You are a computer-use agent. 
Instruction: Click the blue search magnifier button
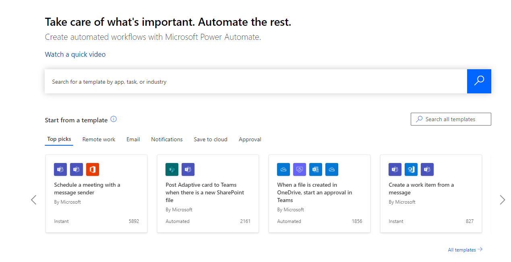(x=479, y=81)
